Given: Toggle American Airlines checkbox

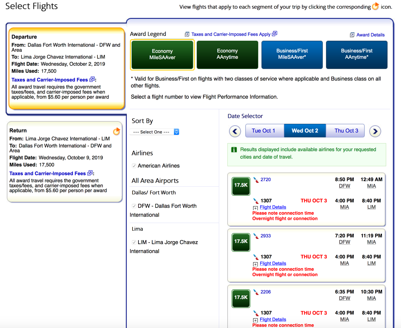Looking at the screenshot, I should 134,166.
